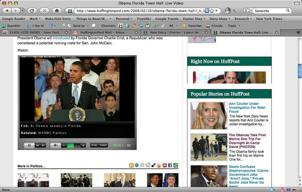The image size is (302, 192).
Task: Increase video volume with plus button
Action: (x=83, y=145)
